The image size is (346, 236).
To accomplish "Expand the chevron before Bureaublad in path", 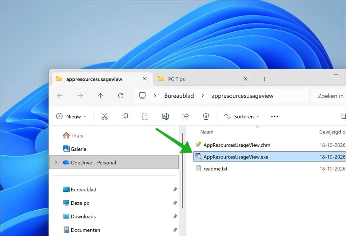I will (x=155, y=96).
